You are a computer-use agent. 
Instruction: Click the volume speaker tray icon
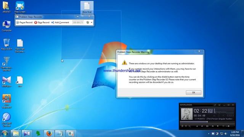coord(226,134)
